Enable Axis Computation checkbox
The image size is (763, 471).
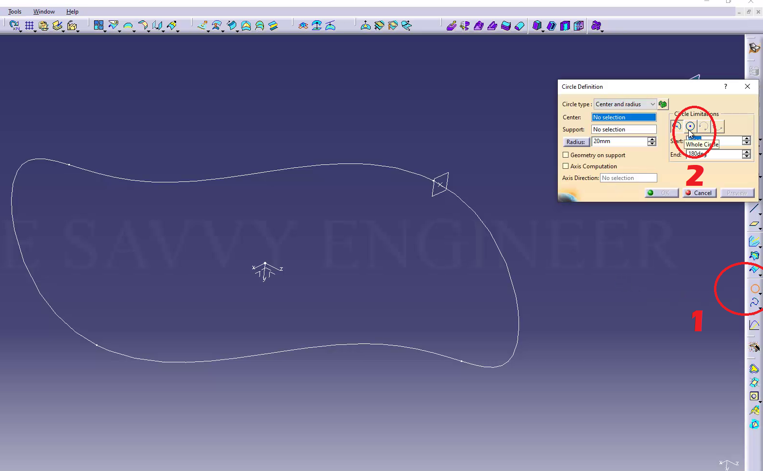coord(566,166)
